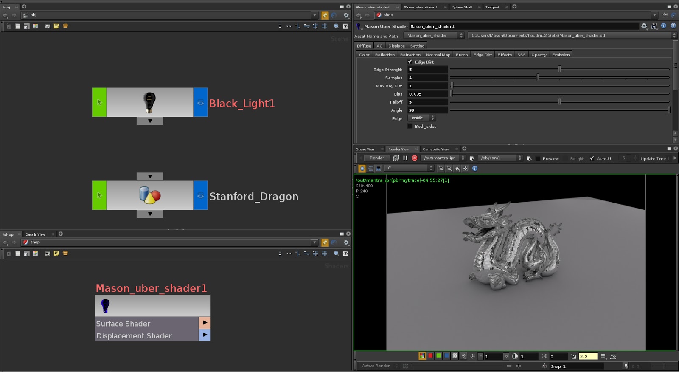Open the find magnifier in shop network editor

337,254
